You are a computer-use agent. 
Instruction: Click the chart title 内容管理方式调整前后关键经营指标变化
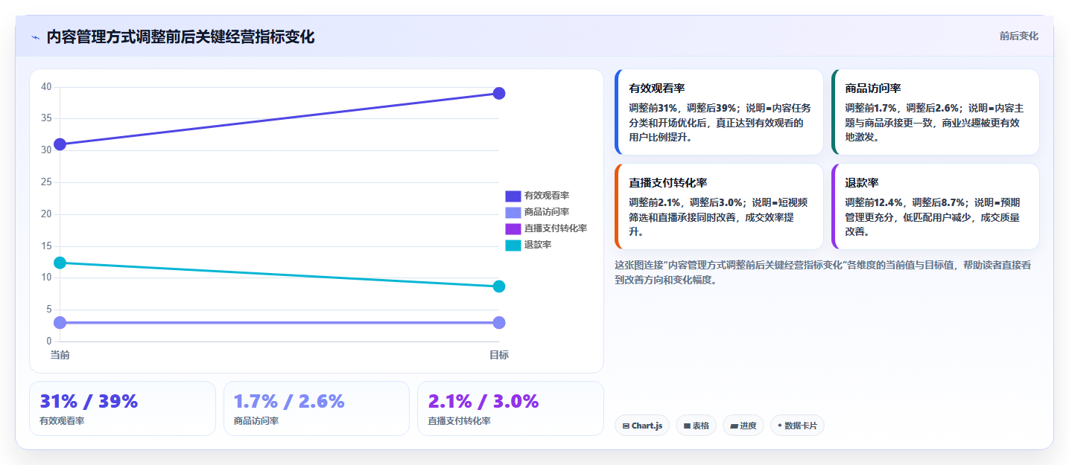(180, 37)
